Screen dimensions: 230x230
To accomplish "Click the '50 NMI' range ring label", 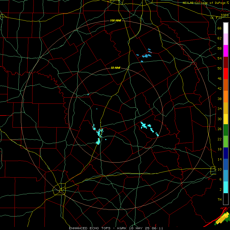I will pyautogui.click(x=116, y=68).
